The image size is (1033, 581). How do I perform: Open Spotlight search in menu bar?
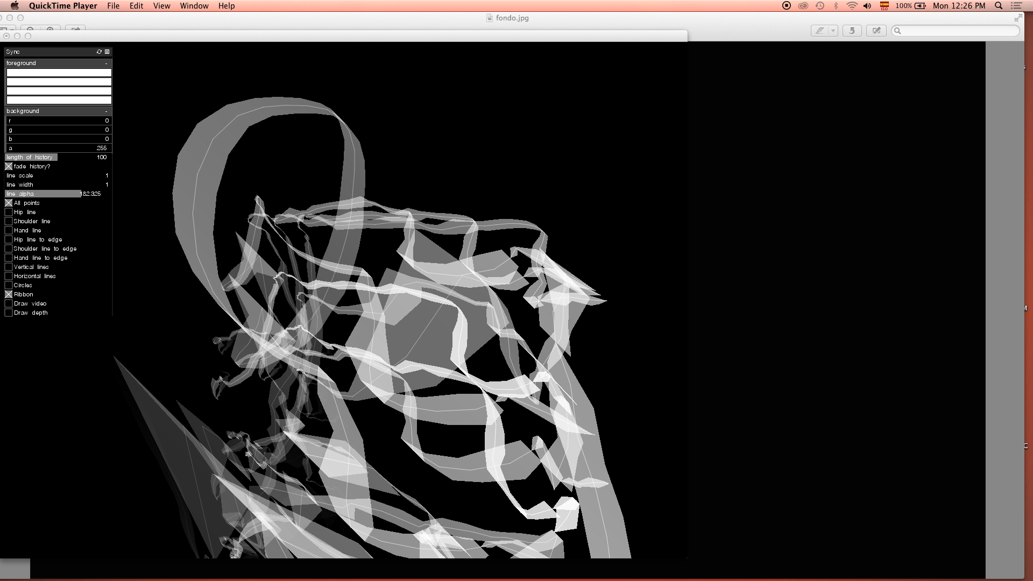click(999, 6)
